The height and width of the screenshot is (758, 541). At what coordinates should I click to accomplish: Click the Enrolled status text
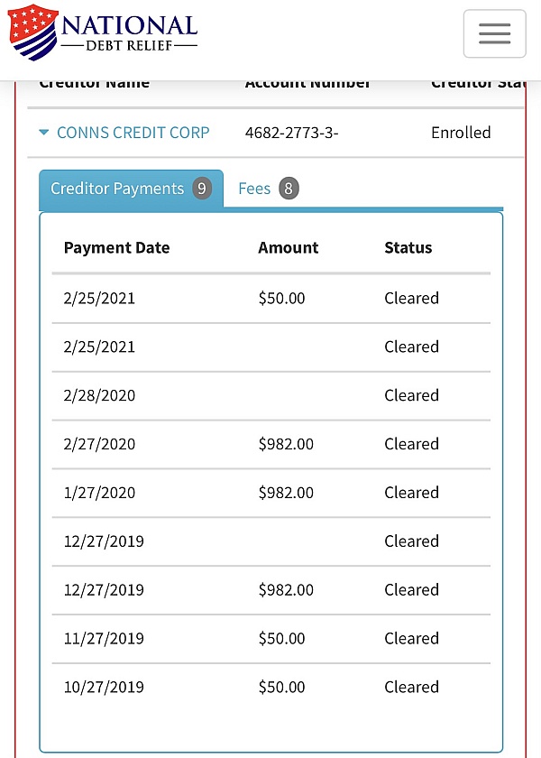coord(461,132)
